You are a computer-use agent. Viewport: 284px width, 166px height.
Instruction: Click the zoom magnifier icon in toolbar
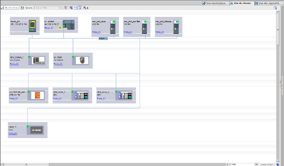click(x=85, y=8)
